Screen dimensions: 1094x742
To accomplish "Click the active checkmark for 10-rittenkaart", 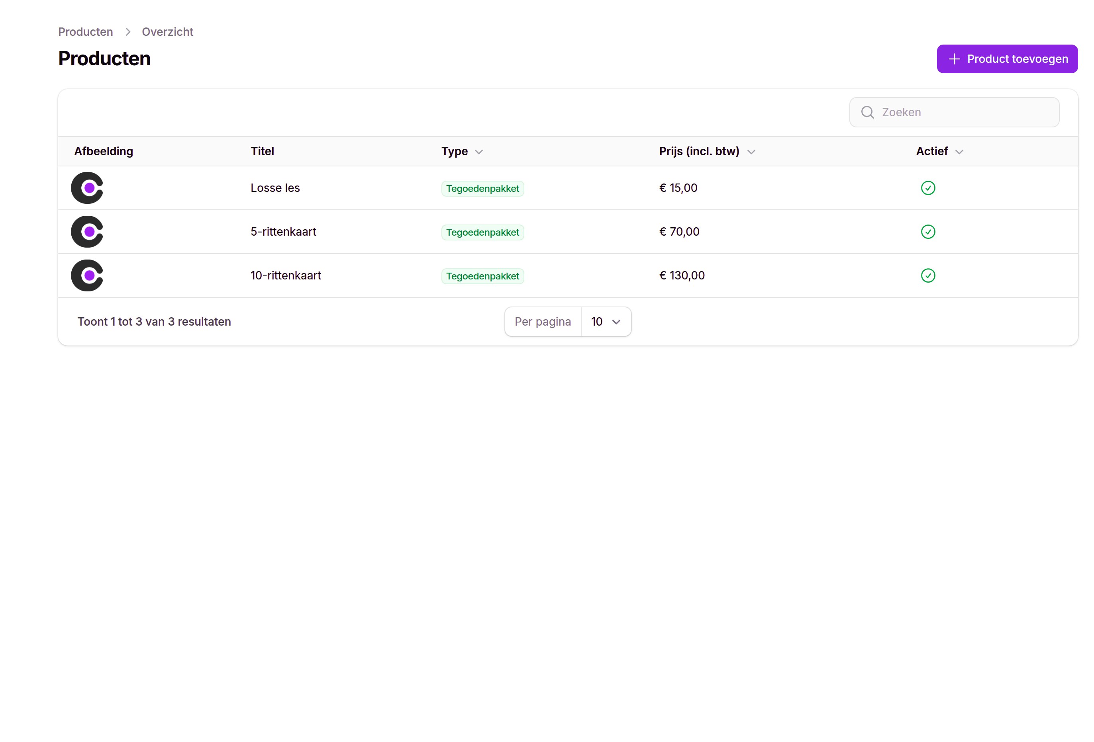I will [928, 275].
